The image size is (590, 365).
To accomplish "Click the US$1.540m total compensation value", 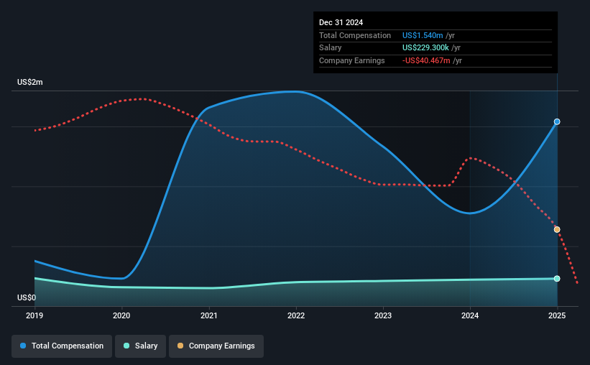I will [x=423, y=35].
